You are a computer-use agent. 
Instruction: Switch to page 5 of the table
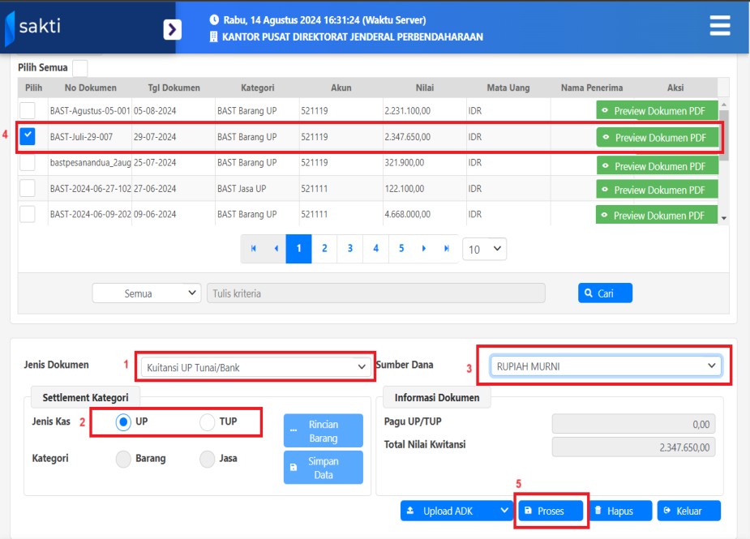(401, 249)
